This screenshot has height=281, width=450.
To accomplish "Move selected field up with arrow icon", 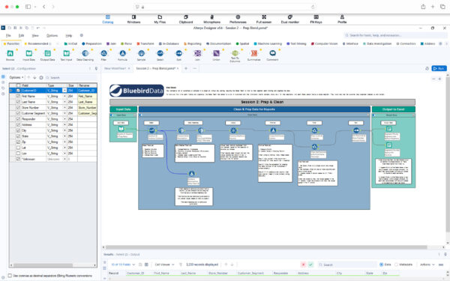I will [x=28, y=78].
